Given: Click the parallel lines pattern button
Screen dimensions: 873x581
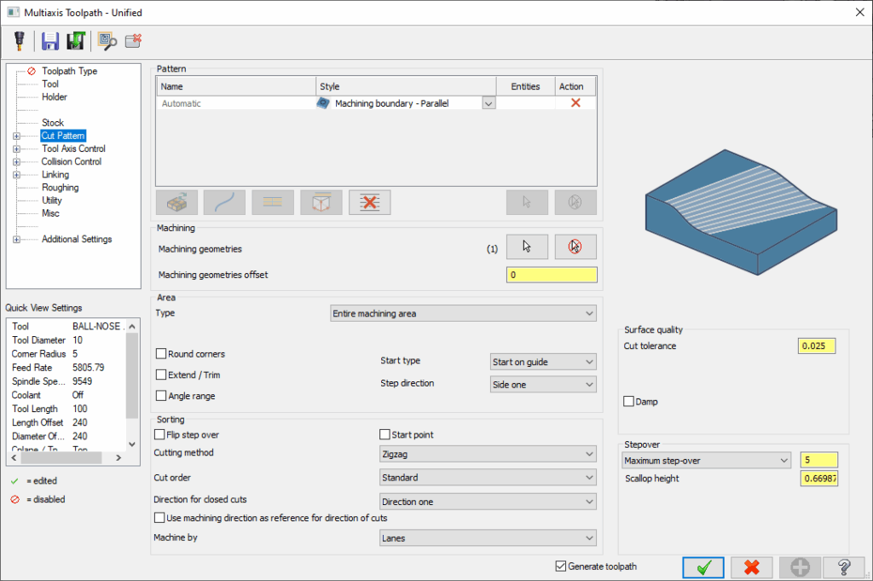Looking at the screenshot, I should [273, 202].
